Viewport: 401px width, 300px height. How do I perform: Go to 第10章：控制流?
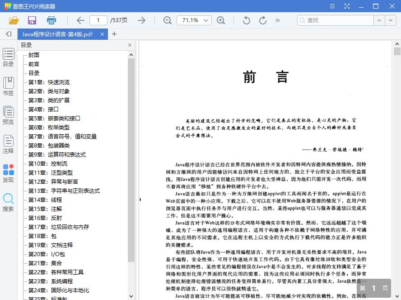(48, 164)
